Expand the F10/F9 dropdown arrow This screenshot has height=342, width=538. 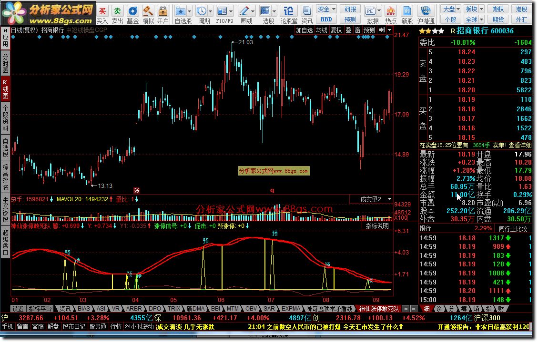point(231,11)
